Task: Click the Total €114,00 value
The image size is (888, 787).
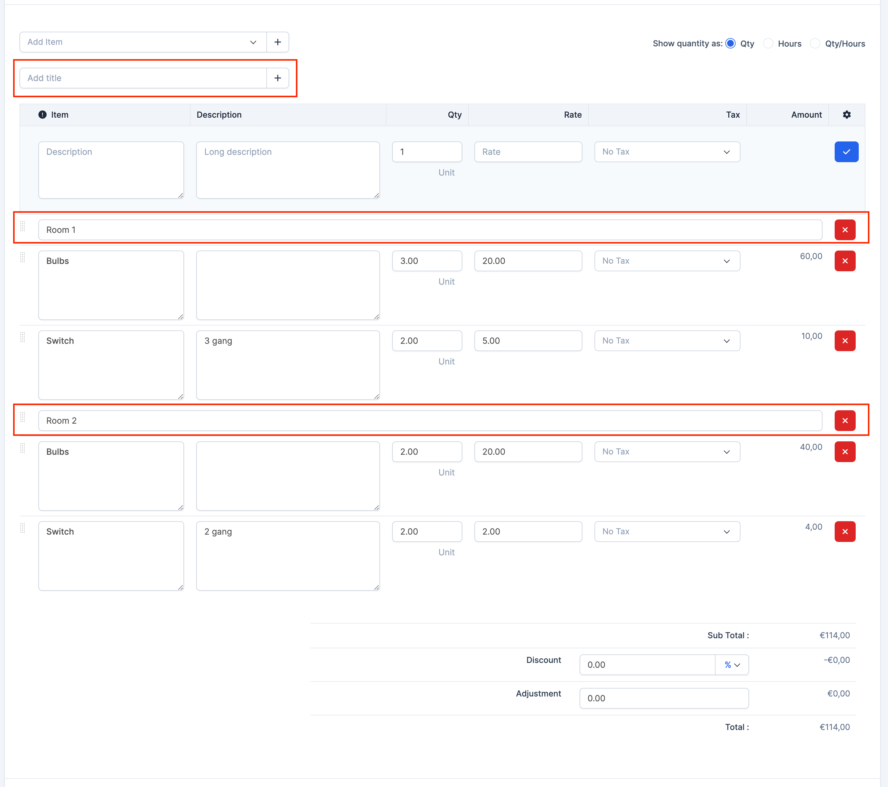Action: pos(835,727)
